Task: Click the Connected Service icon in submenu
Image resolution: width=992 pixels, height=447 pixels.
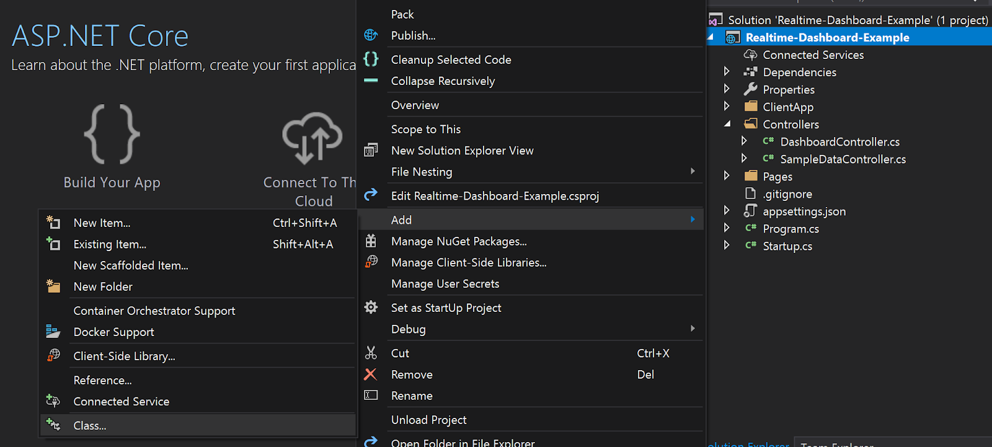Action: [53, 401]
